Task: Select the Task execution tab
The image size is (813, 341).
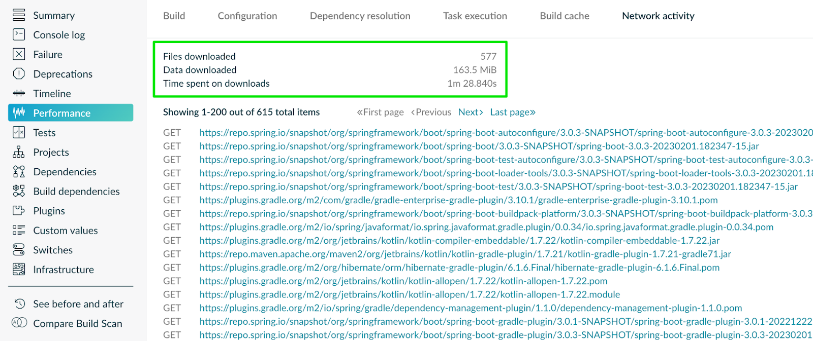Action: coord(475,16)
